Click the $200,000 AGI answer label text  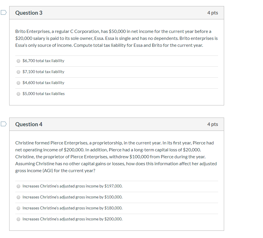(x=72, y=219)
